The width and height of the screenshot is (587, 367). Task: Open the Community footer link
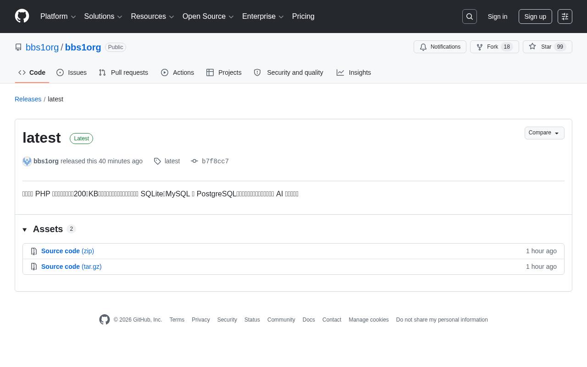(x=281, y=320)
